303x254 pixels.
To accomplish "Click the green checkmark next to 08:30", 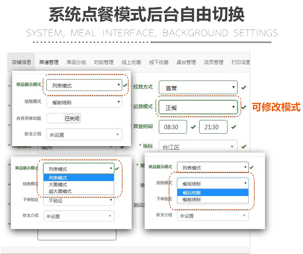I will [193, 127].
